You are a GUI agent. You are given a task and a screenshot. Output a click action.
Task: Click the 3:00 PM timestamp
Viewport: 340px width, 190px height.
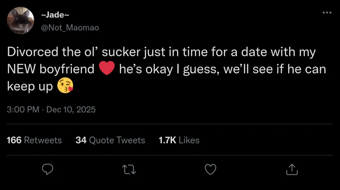23,109
